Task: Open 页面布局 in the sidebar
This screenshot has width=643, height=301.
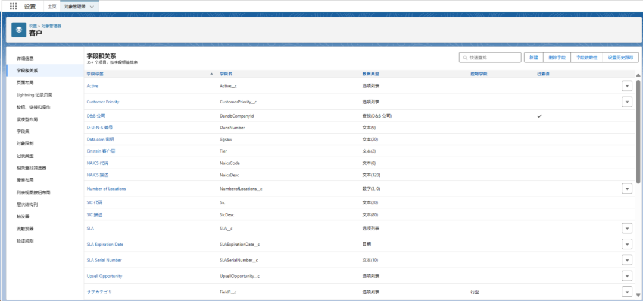Action: pyautogui.click(x=25, y=83)
